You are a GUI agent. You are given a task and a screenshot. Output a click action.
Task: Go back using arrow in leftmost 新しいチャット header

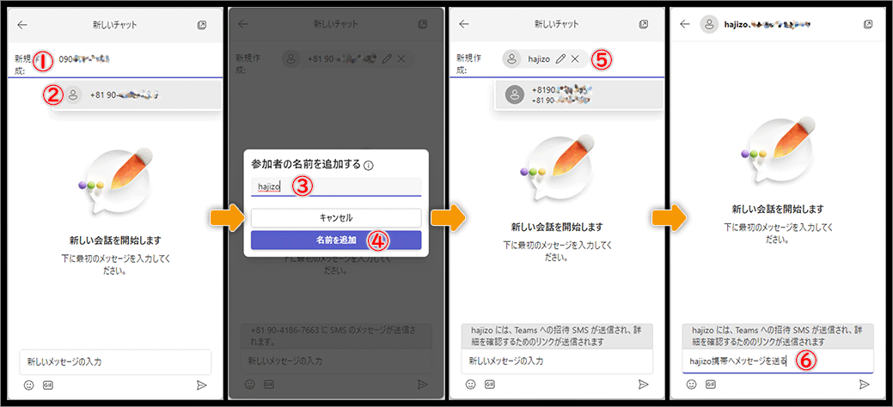[22, 24]
